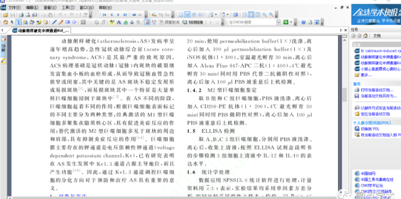Select the 动脉粥样硬化中钾通道 document tab
The width and height of the screenshot is (401, 199).
click(x=41, y=31)
